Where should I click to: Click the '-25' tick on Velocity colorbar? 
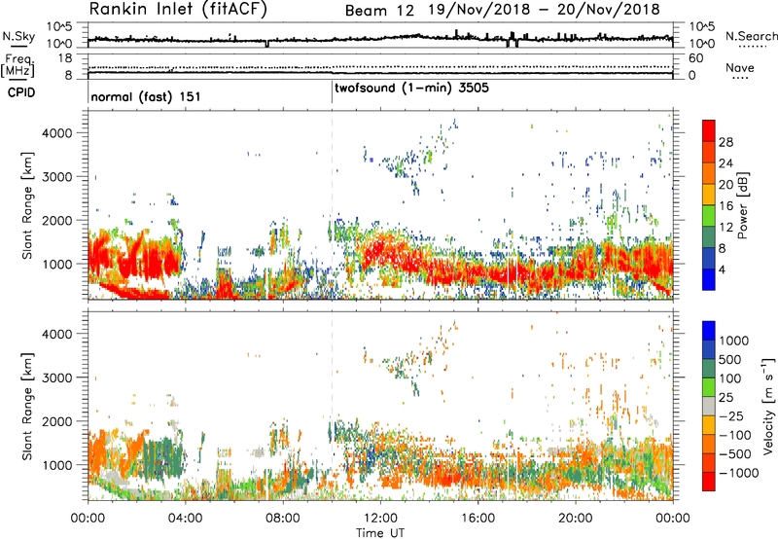coord(732,415)
